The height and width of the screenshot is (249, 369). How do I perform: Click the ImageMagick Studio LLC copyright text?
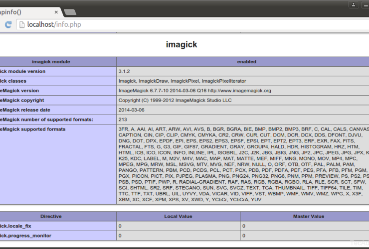point(175,100)
